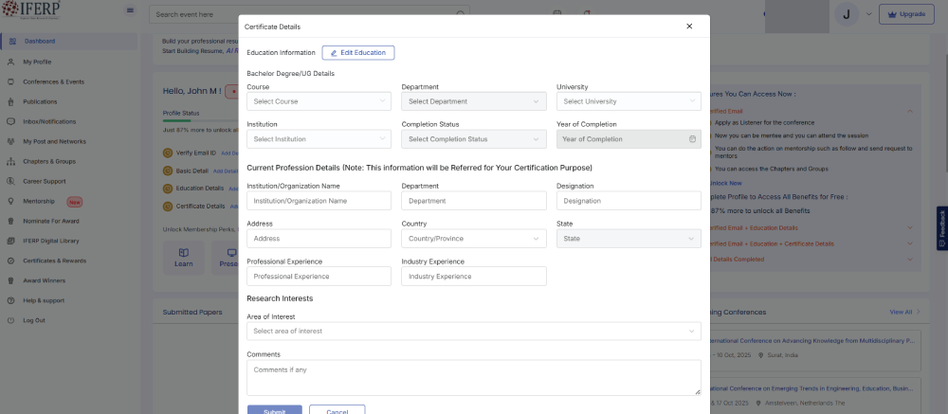Click the Edit Education button
Screen dimensions: 948x414
pyautogui.click(x=358, y=53)
